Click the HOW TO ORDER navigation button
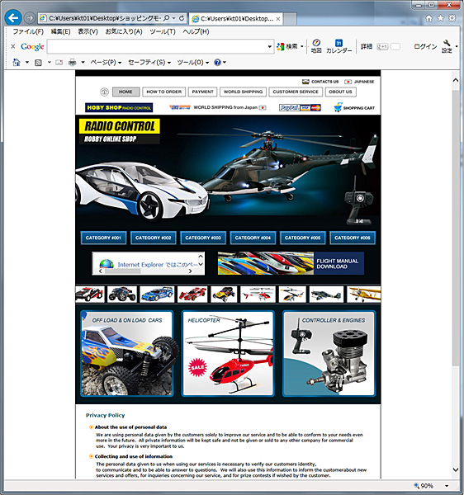Image resolution: width=464 pixels, height=495 pixels. click(164, 92)
